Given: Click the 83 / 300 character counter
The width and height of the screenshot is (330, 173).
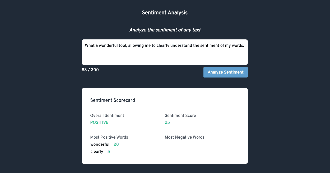Looking at the screenshot, I should (x=90, y=70).
